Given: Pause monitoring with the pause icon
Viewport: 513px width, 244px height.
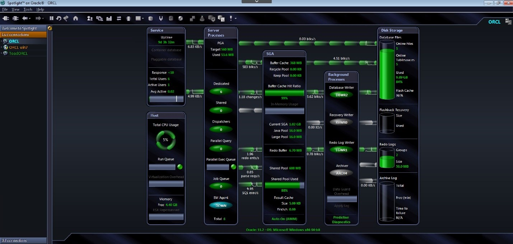Looking at the screenshot, I should pyautogui.click(x=51, y=18).
